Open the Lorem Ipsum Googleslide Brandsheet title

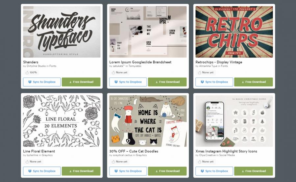pos(140,62)
